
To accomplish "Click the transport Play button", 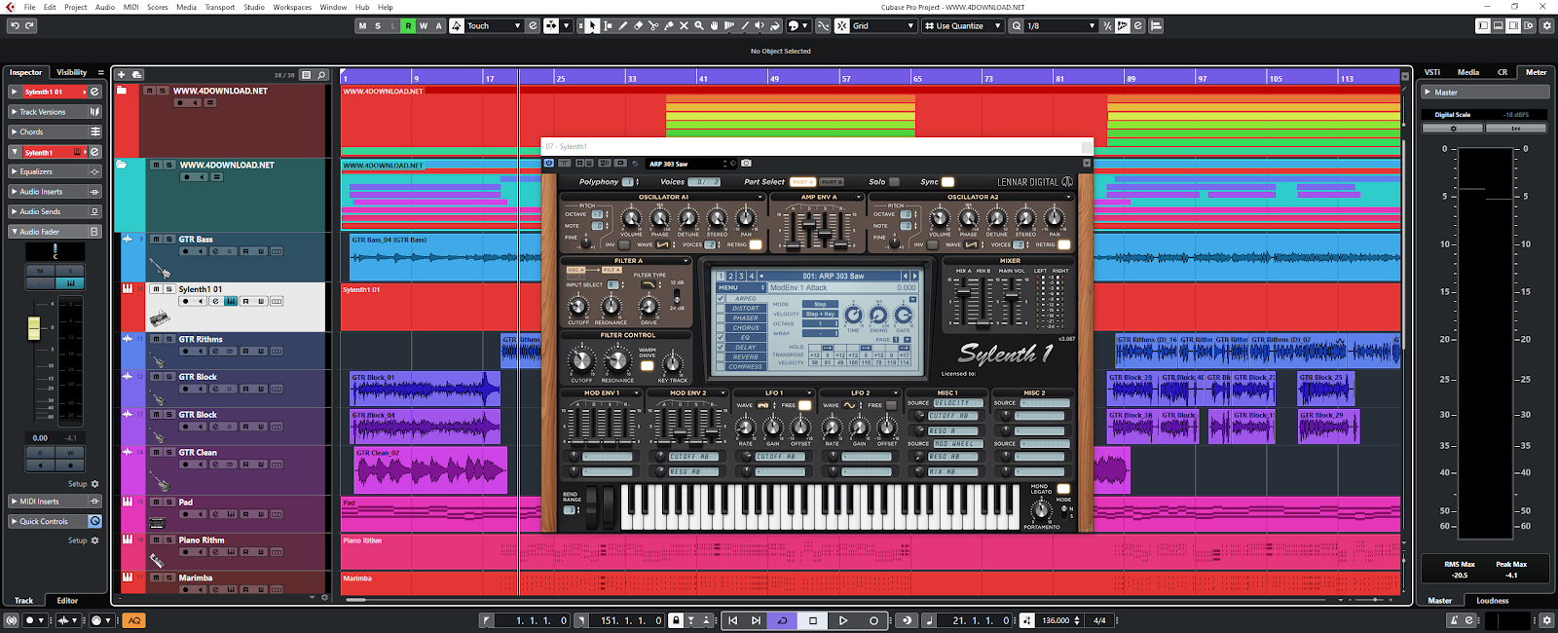I will [843, 620].
